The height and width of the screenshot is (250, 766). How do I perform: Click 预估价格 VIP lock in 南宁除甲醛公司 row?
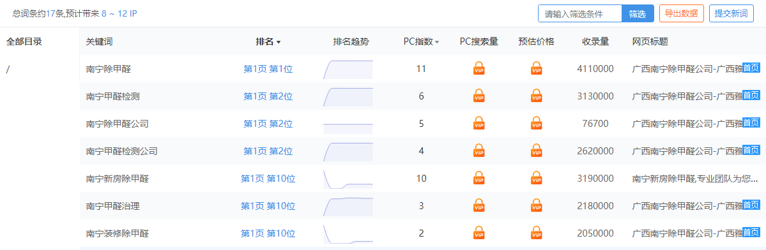click(x=537, y=123)
